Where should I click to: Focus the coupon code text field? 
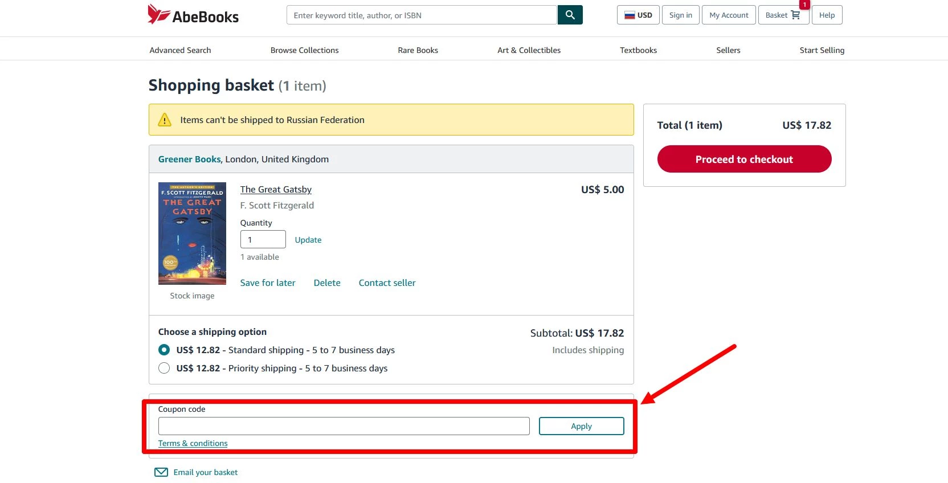(x=344, y=426)
